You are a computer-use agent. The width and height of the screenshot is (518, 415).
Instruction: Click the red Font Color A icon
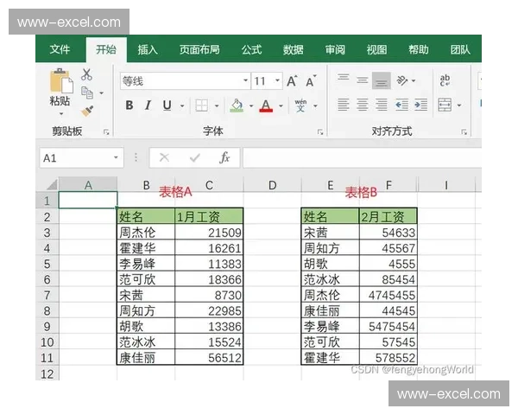point(266,105)
